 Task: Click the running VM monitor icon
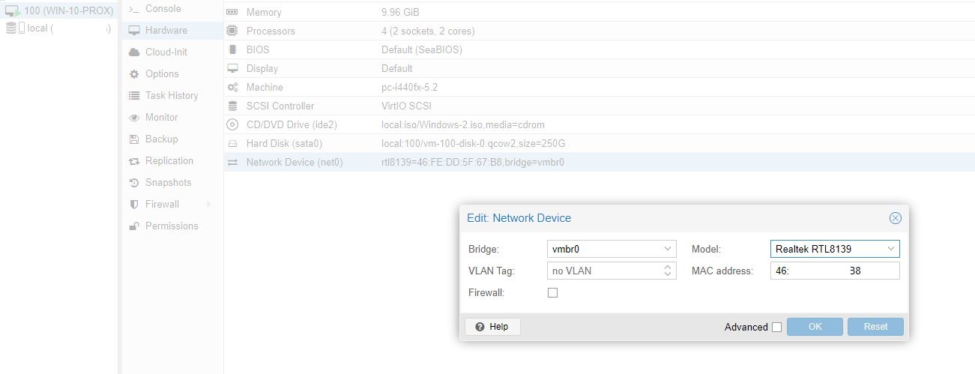pos(13,10)
